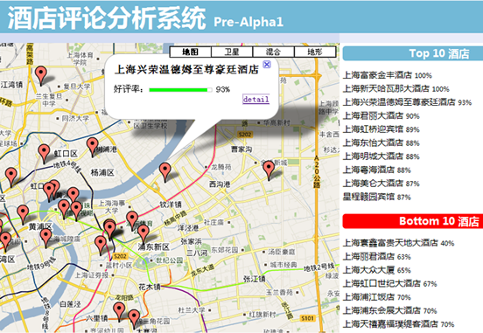Open 上海袁鑫富贵天地大酒店 40% entry

pyautogui.click(x=399, y=243)
